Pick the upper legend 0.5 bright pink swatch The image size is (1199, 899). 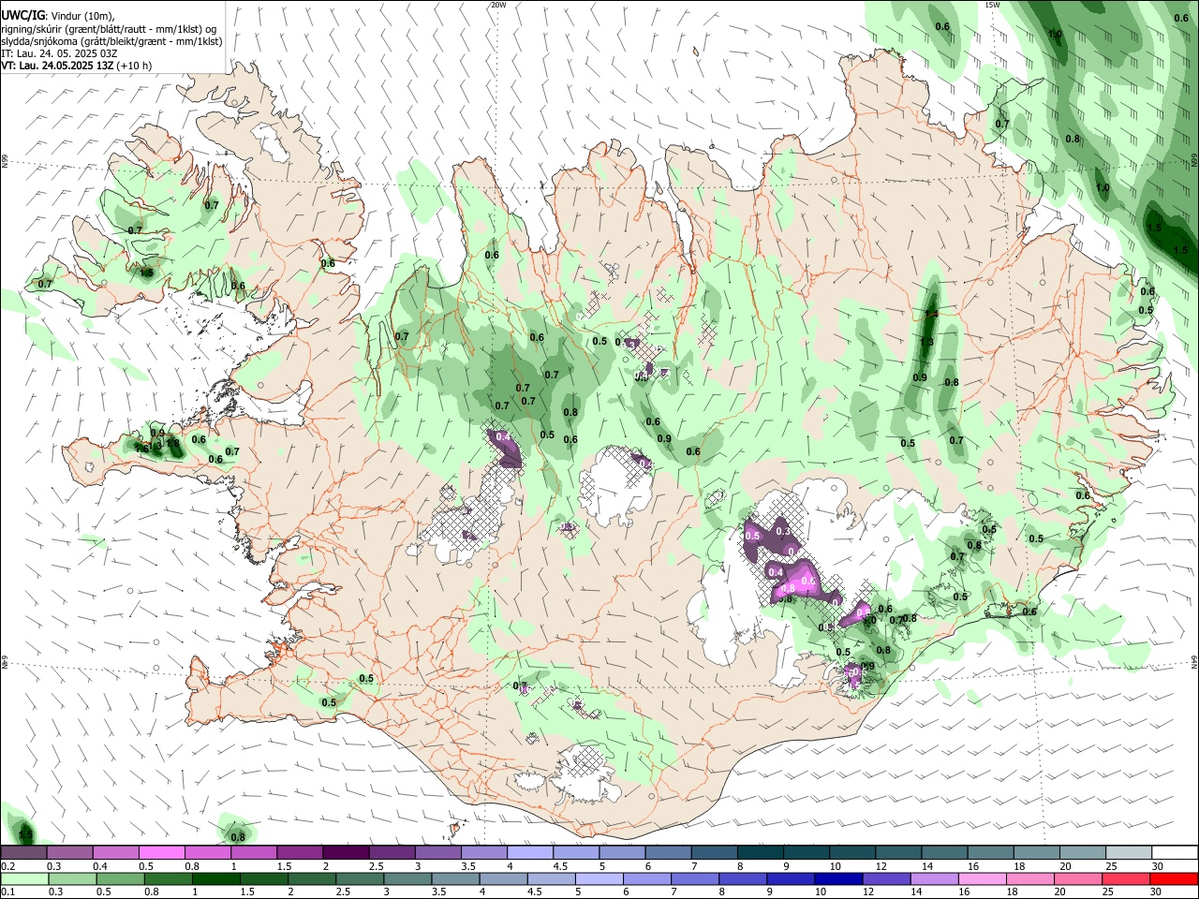pos(161,852)
